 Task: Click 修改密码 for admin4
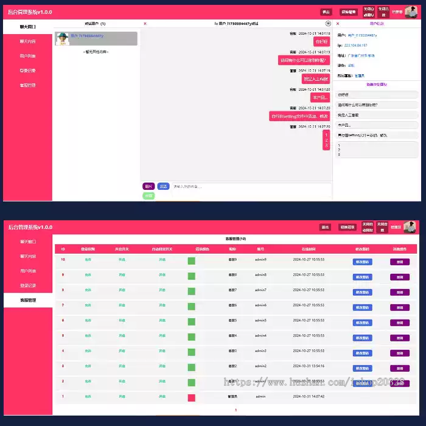363,338
